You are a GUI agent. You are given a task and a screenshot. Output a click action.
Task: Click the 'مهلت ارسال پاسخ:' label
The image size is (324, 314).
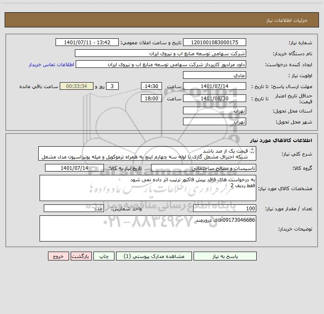pyautogui.click(x=292, y=86)
